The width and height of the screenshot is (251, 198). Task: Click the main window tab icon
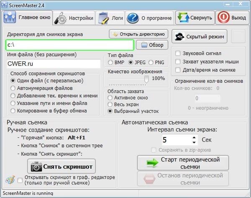[10, 17]
